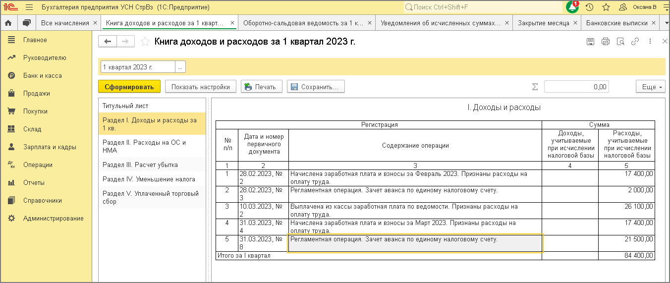Open user profile icon next to Оксана В
670x283 pixels.
coord(623,7)
